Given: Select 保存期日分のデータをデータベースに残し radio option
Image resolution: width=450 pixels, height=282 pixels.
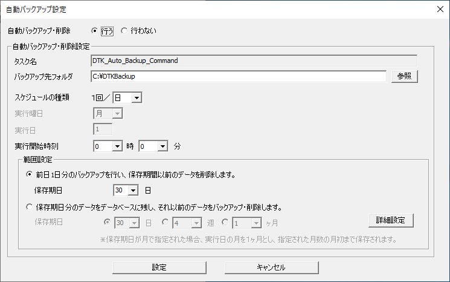Looking at the screenshot, I should (29, 207).
